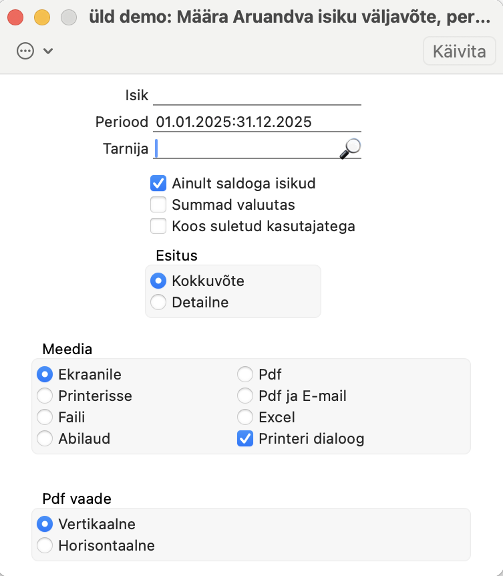Choose Abilaud media option
Image resolution: width=503 pixels, height=576 pixels.
[45, 438]
